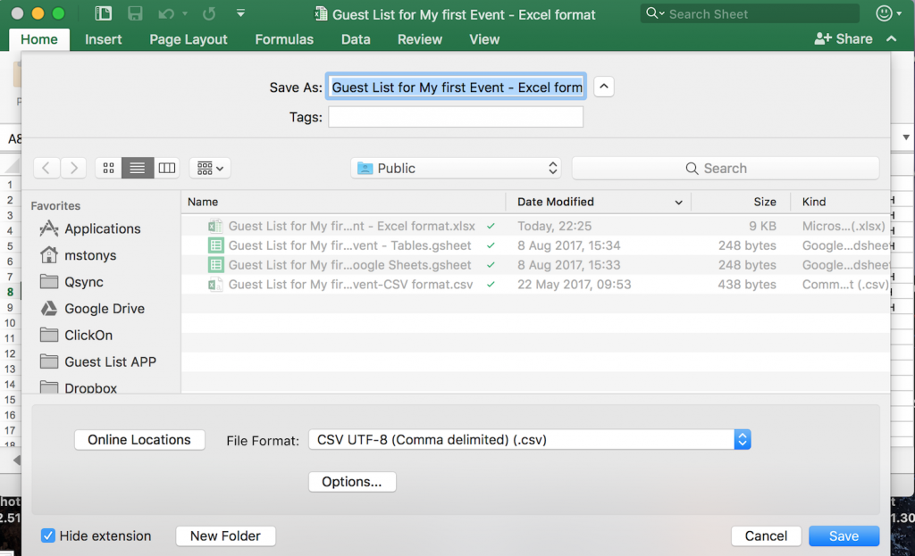Select Google Drive in the sidebar
This screenshot has height=556, width=915.
pyautogui.click(x=92, y=308)
